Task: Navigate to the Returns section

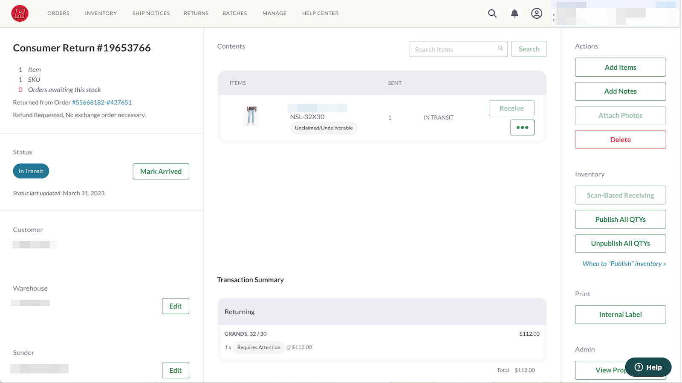Action: (196, 13)
